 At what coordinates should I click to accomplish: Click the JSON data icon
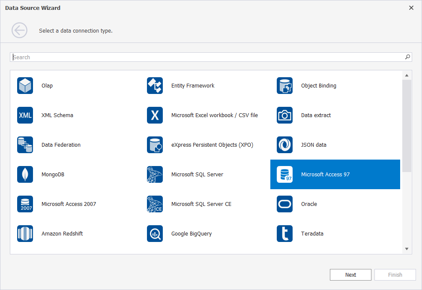(x=284, y=145)
